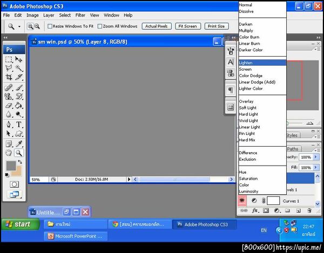324x253 pixels.
Task: Select the Brush tool
Action: point(19,88)
